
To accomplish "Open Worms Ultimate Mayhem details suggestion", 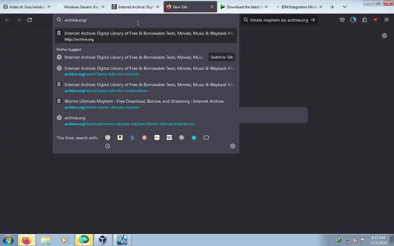I will (146, 104).
